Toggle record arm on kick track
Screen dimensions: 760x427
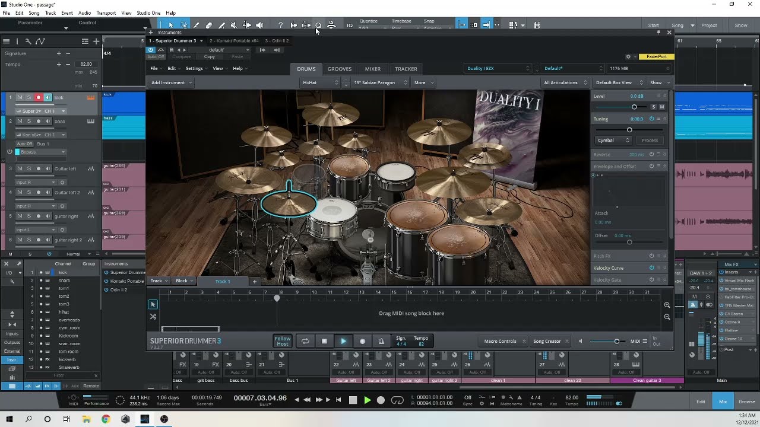coord(39,97)
